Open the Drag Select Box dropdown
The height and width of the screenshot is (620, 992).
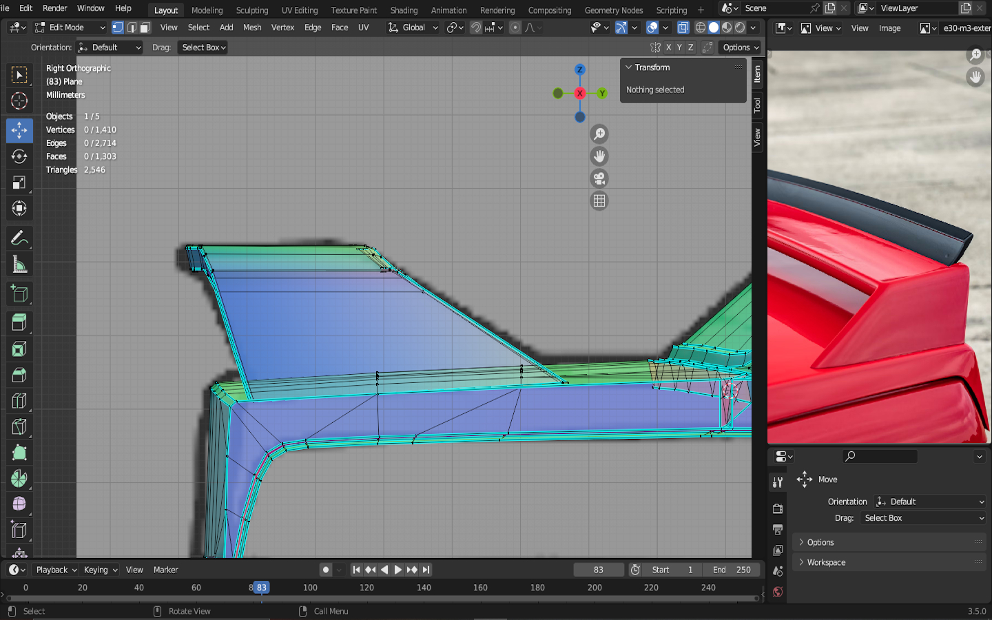[203, 48]
